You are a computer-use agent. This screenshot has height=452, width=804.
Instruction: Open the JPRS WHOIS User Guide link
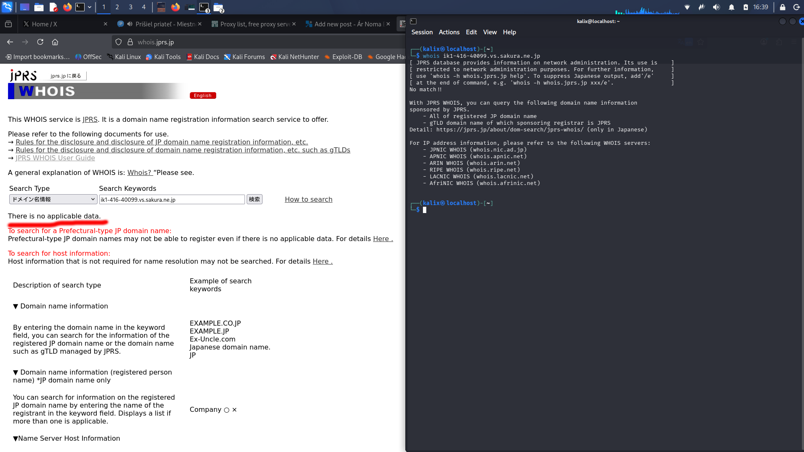coord(55,158)
